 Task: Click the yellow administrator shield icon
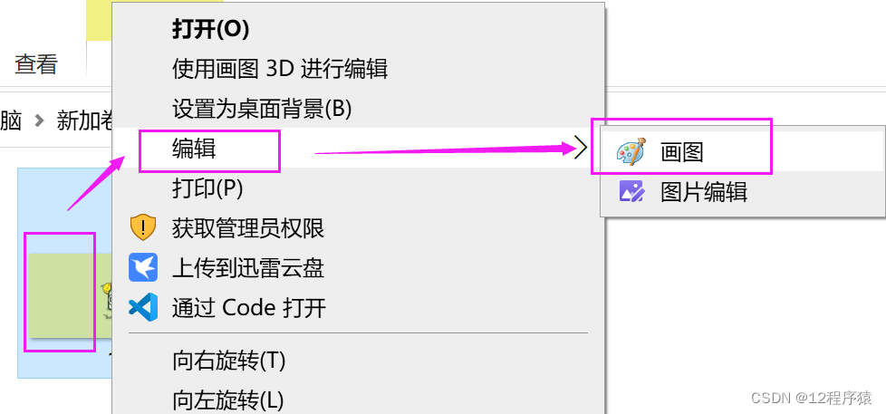point(143,227)
